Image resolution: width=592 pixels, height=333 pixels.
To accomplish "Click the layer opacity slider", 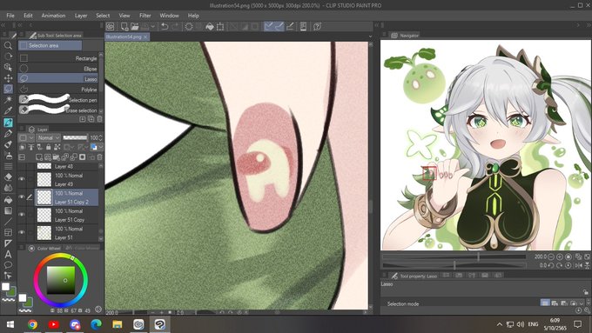I will 75,137.
